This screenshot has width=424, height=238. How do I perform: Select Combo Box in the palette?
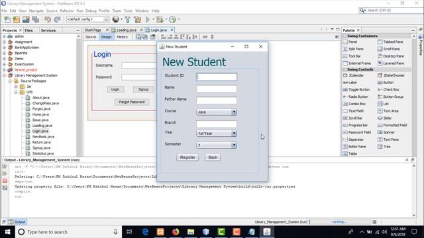pos(354,104)
